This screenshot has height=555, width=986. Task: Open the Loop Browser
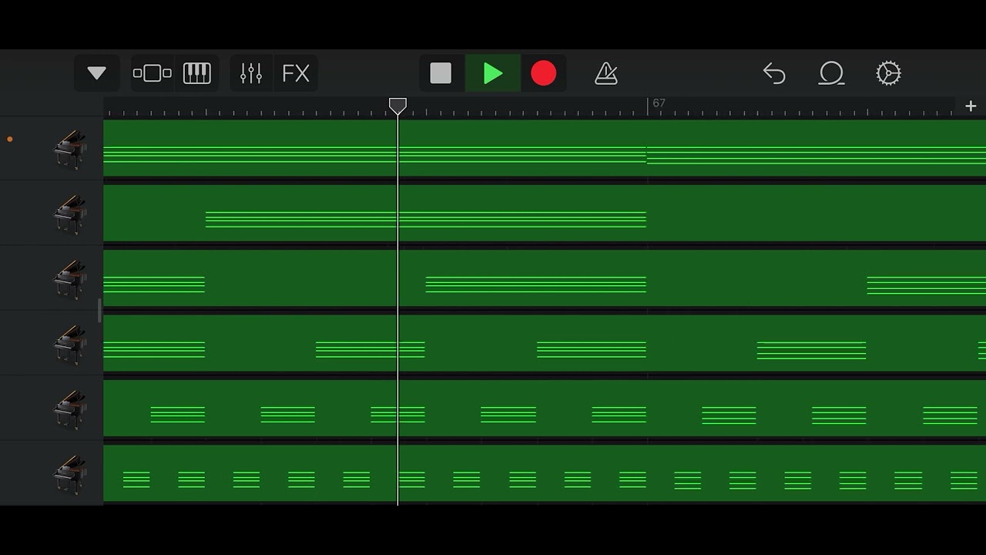832,73
